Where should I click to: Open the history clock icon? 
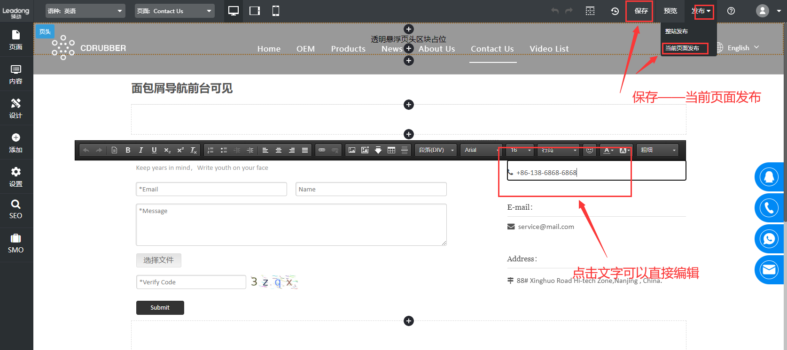coord(615,11)
